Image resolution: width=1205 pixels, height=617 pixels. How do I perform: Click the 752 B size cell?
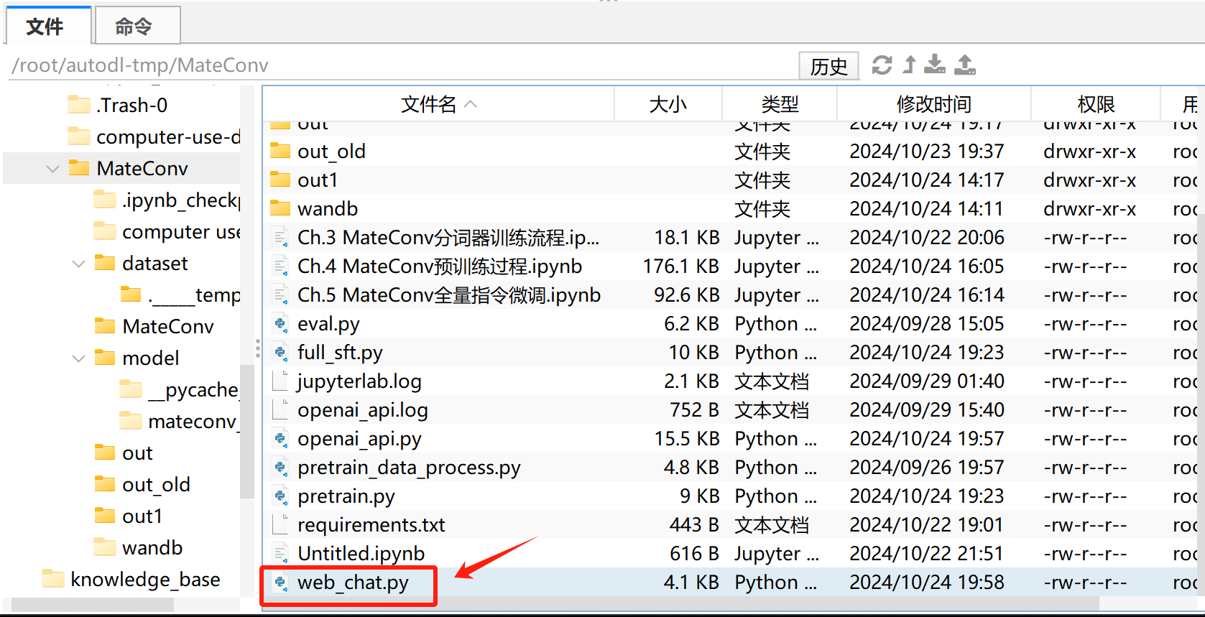pyautogui.click(x=694, y=409)
